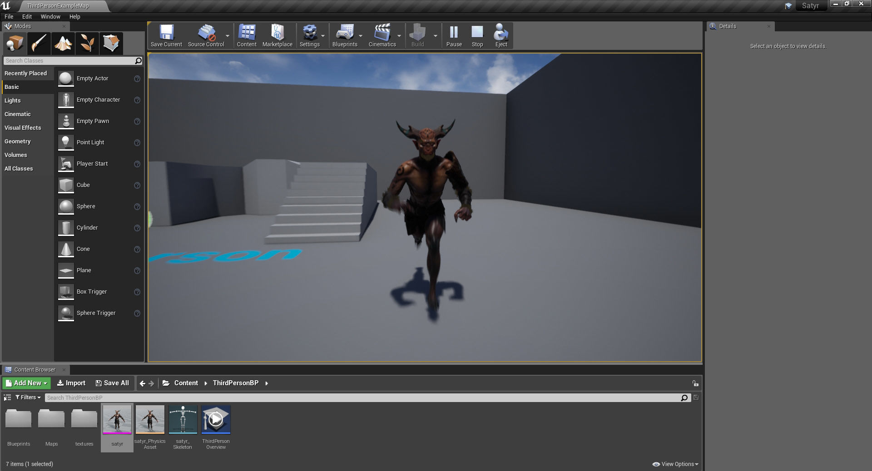Open Source Control from the toolbar
The width and height of the screenshot is (872, 471).
coord(206,36)
